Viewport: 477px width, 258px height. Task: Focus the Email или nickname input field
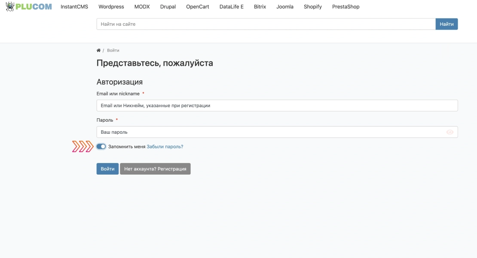[x=277, y=106]
